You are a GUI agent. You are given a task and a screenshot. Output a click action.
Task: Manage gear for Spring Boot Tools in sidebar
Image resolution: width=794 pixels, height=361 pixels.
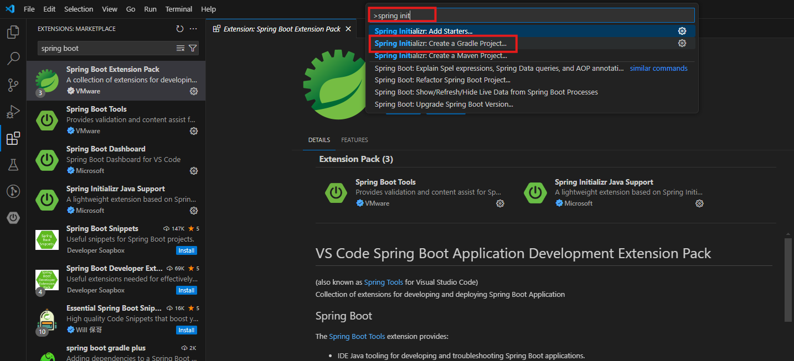[x=194, y=131]
